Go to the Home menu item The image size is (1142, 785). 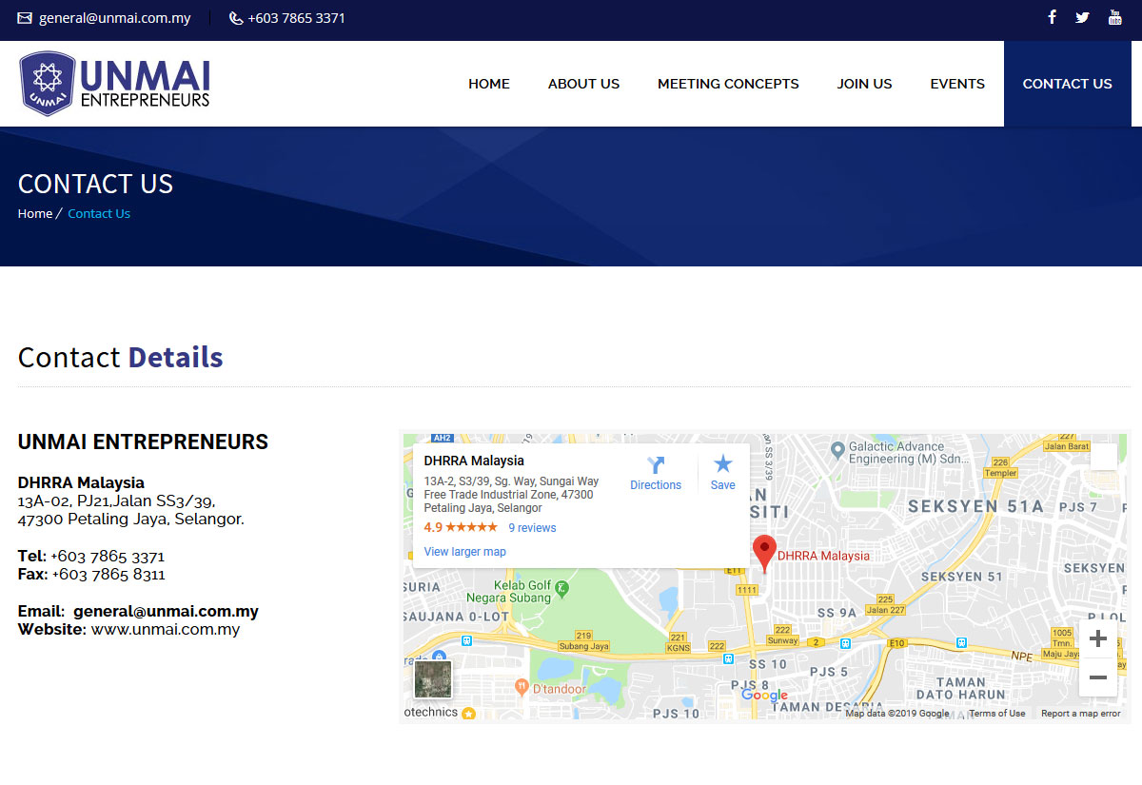pyautogui.click(x=489, y=84)
